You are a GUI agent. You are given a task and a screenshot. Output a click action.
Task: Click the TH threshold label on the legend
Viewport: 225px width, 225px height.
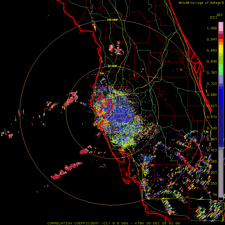[215, 194]
